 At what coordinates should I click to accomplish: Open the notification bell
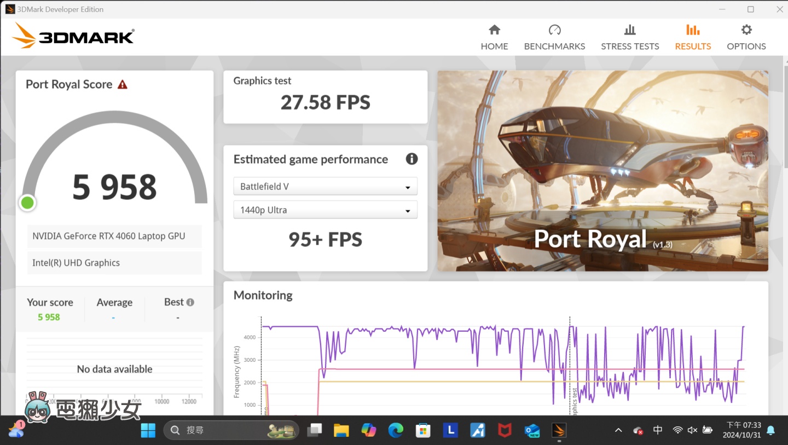[x=771, y=431]
